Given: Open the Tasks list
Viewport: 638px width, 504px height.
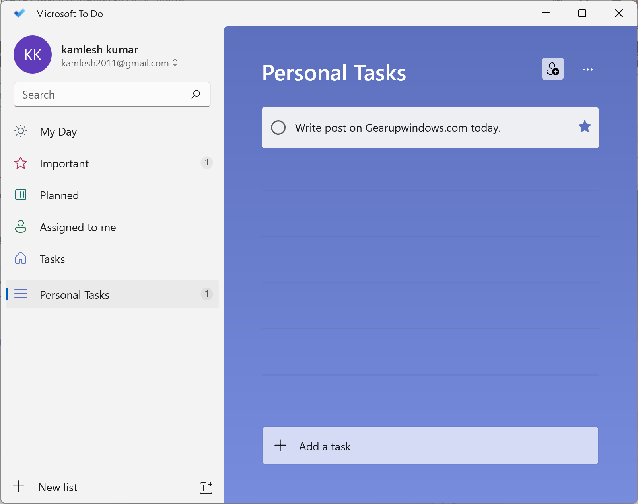Looking at the screenshot, I should pyautogui.click(x=112, y=259).
